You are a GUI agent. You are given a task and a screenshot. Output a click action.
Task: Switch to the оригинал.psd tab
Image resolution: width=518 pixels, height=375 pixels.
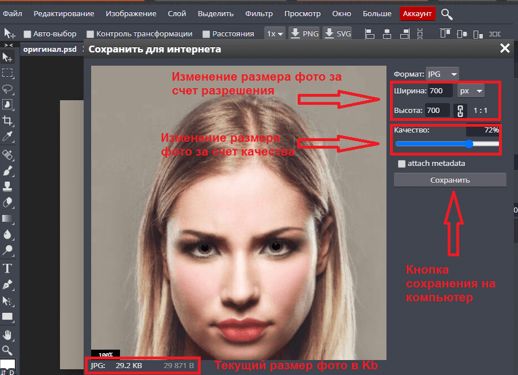50,50
